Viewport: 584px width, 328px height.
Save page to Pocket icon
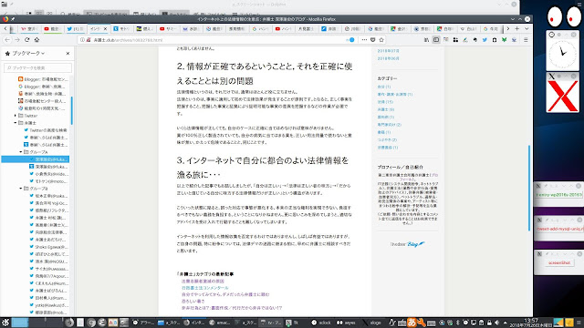373,40
